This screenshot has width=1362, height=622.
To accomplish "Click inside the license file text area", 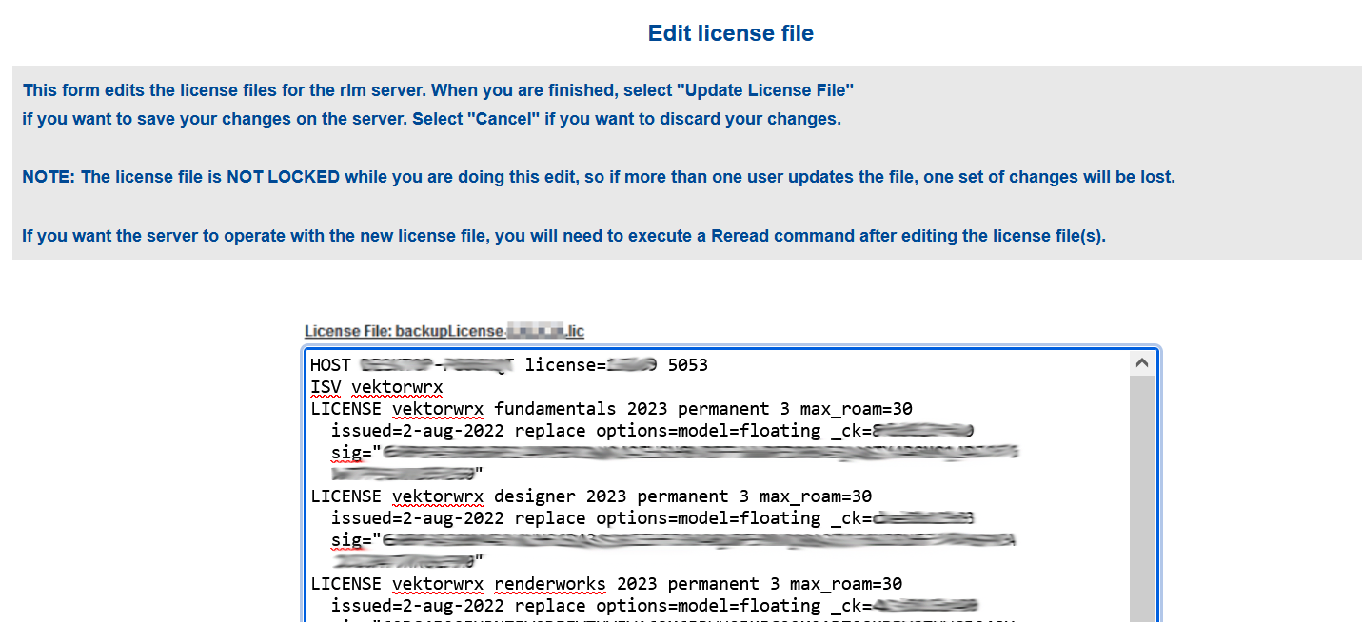I will pos(719,485).
